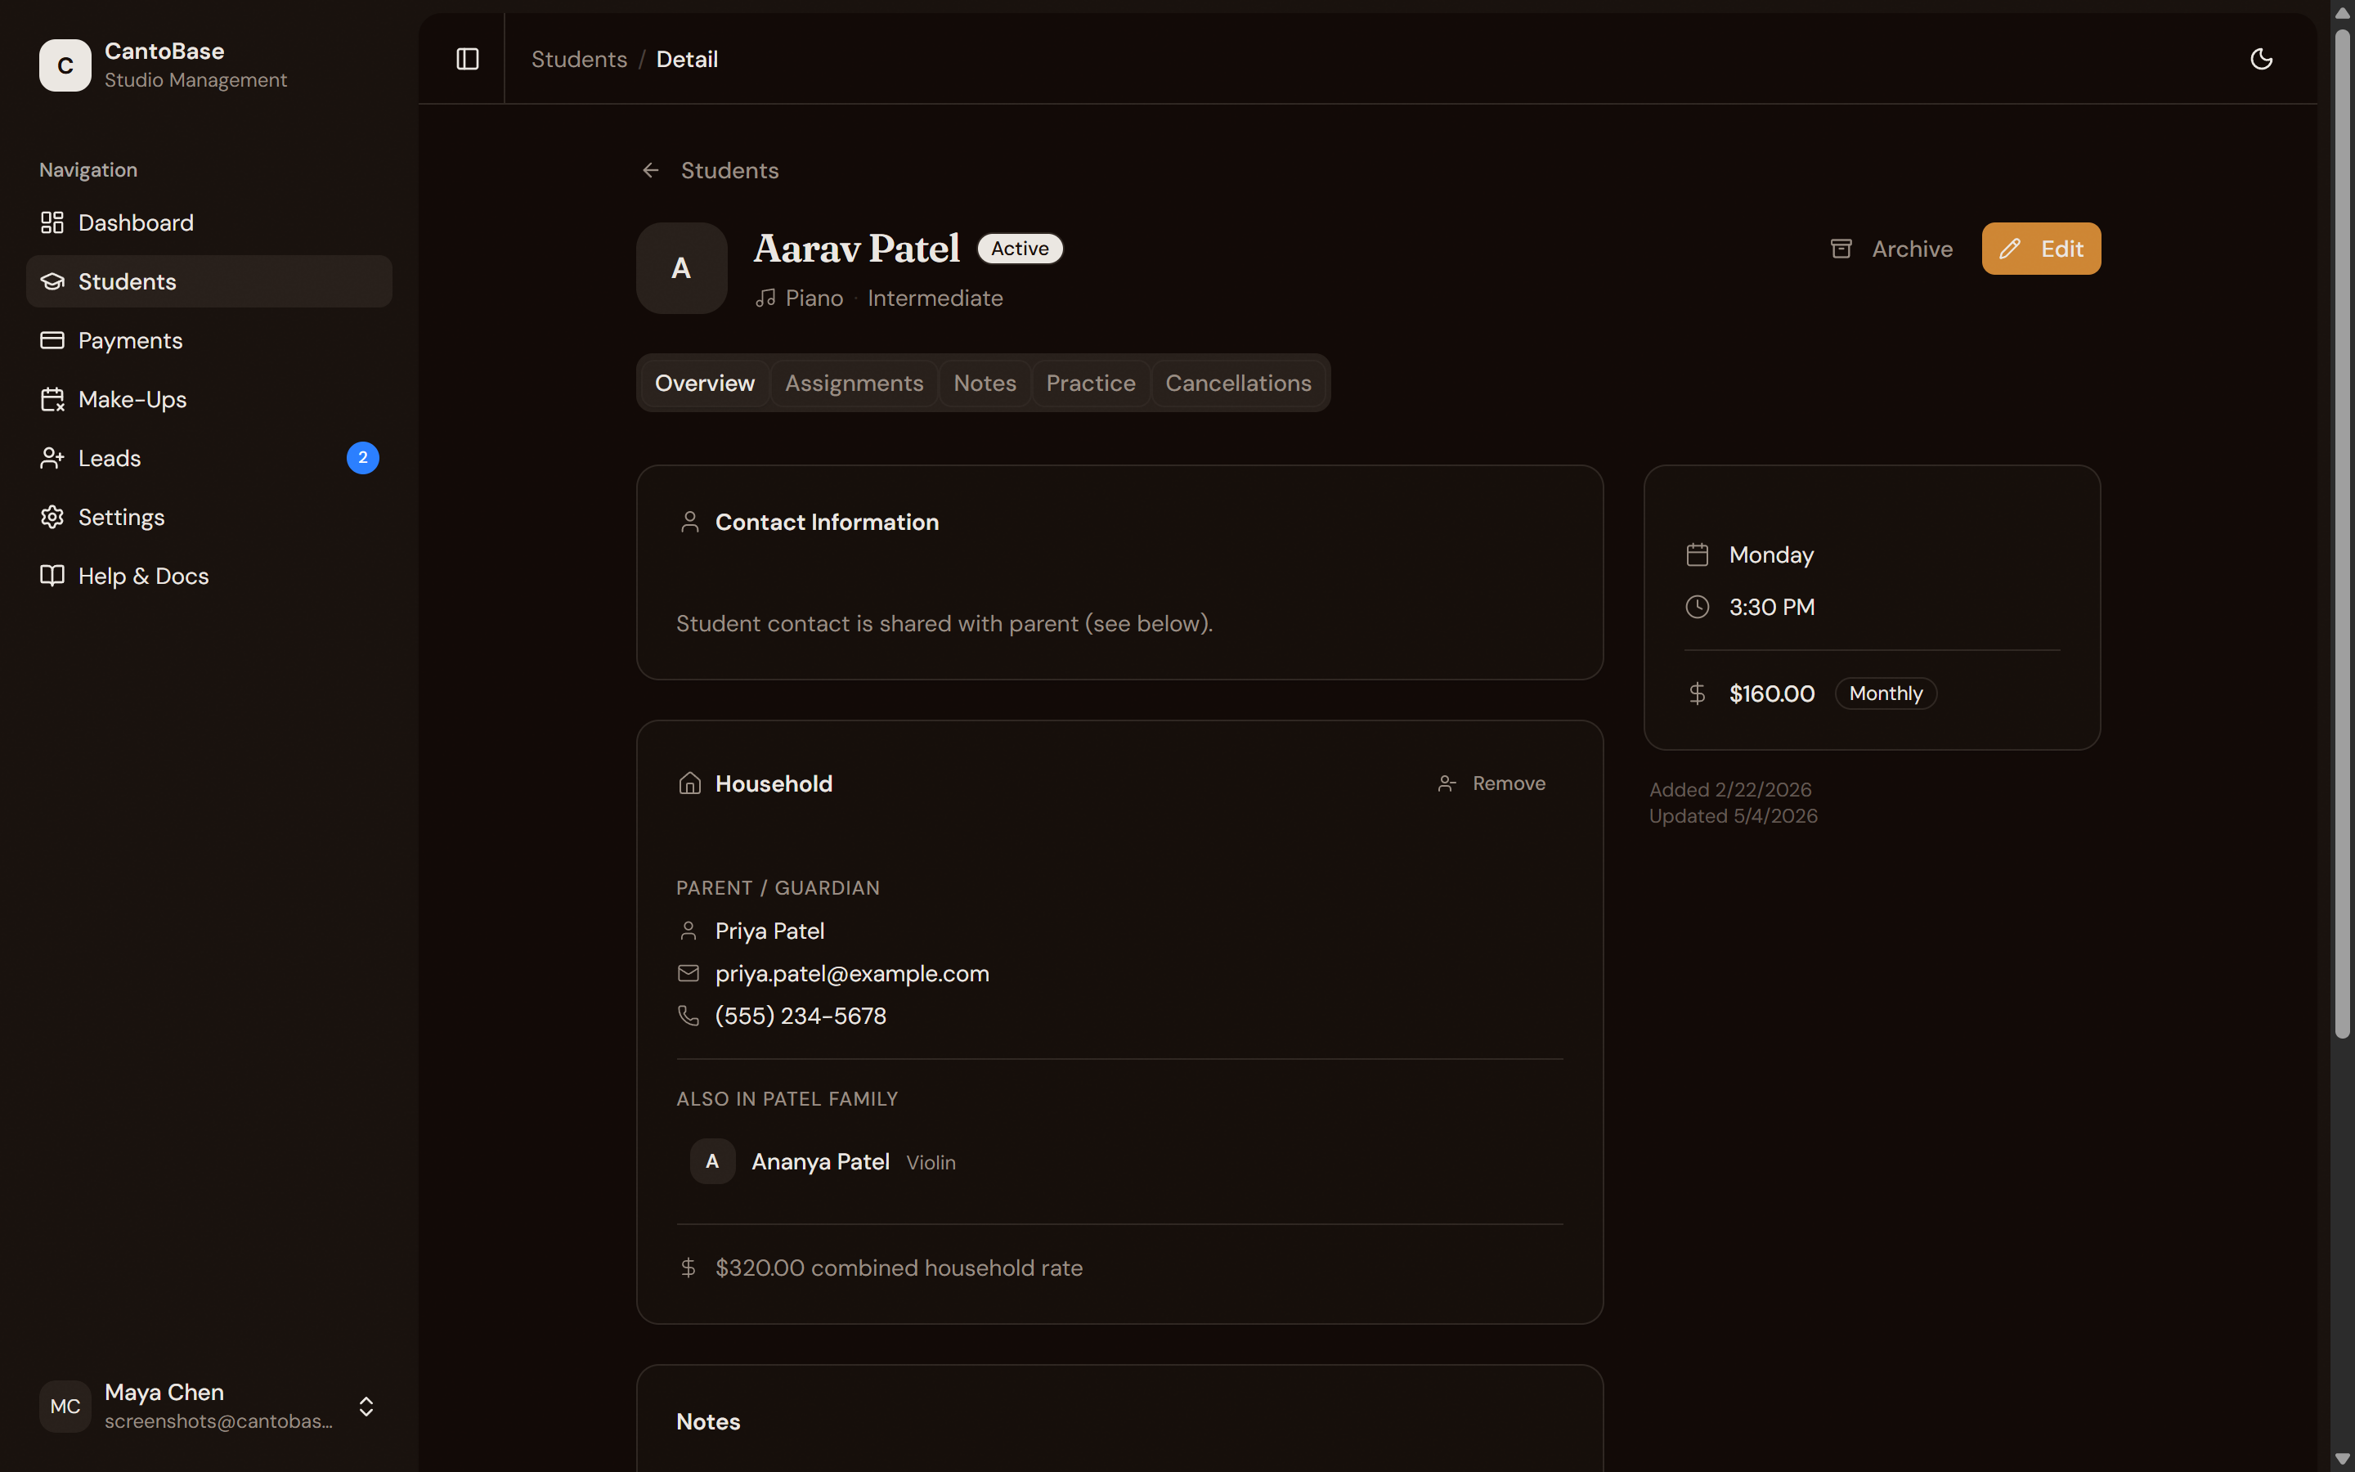Viewport: 2355px width, 1472px height.
Task: Click the back arrow icon beside Students
Action: click(651, 170)
